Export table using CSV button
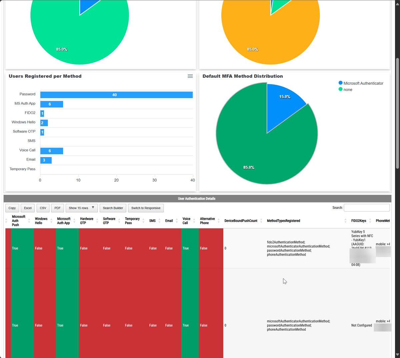This screenshot has width=400, height=358. [43, 208]
